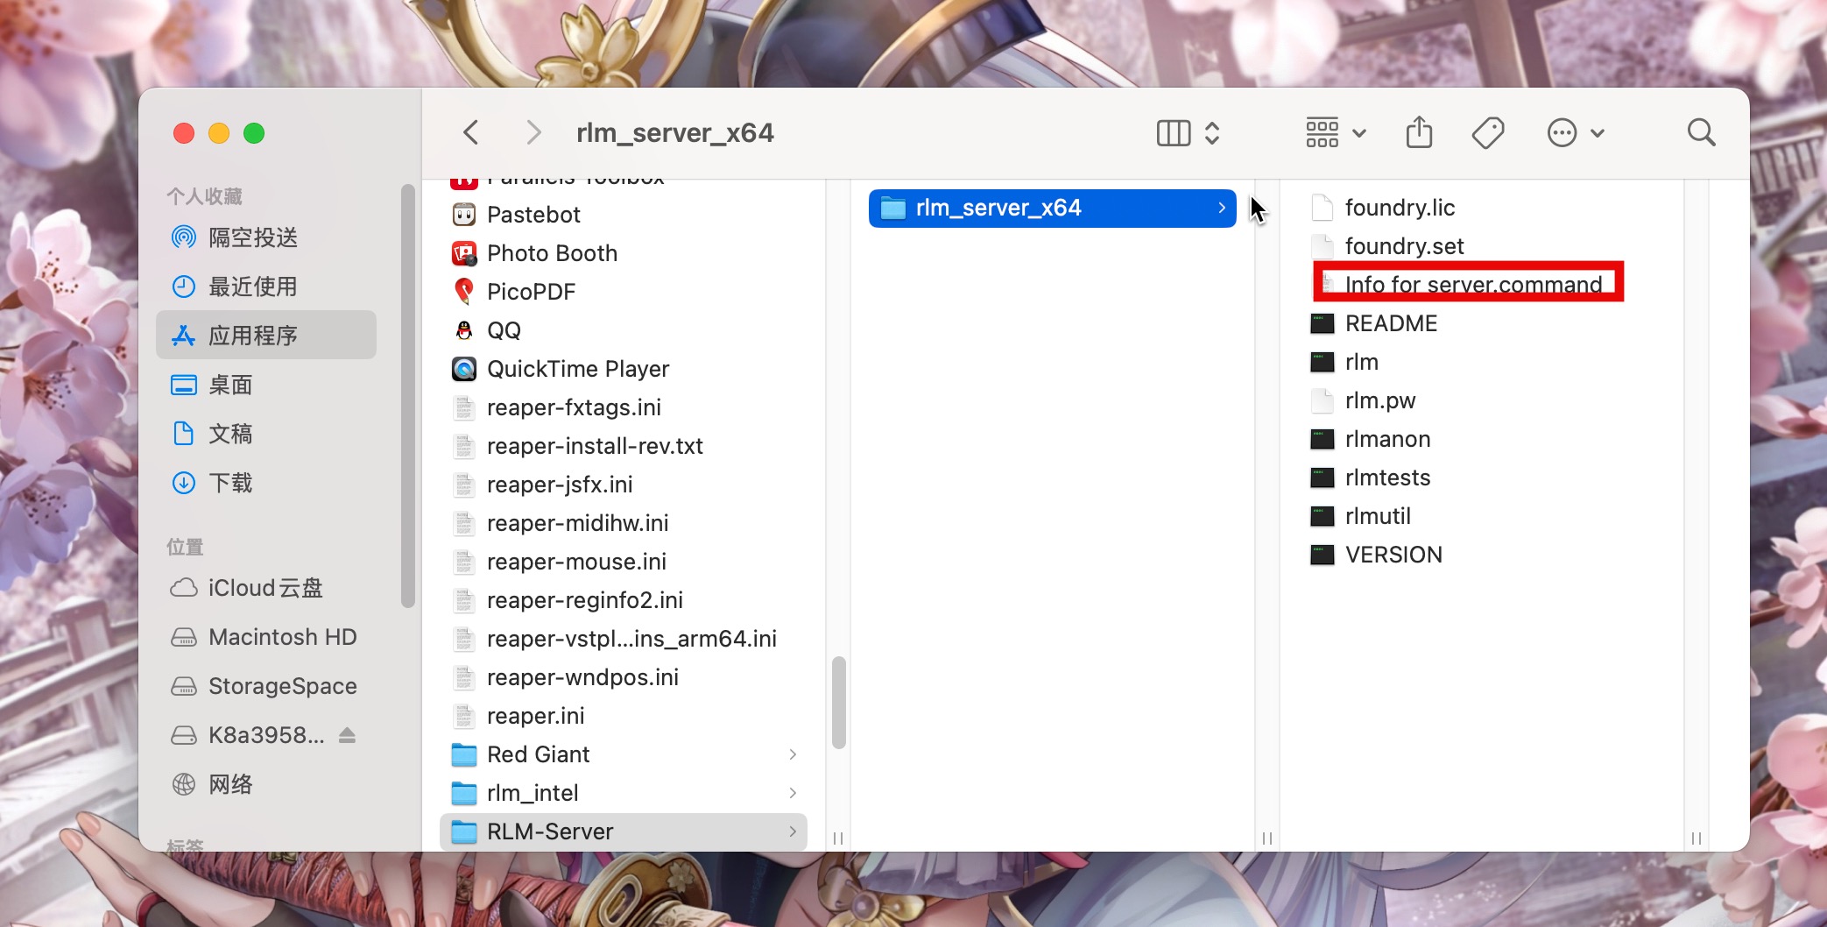This screenshot has width=1827, height=927.
Task: Select the foundry.lic file
Action: tap(1399, 208)
